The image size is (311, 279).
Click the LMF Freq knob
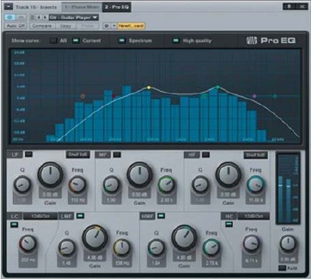click(122, 248)
